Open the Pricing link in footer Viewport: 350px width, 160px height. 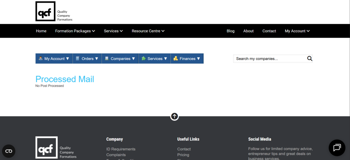[x=183, y=155]
